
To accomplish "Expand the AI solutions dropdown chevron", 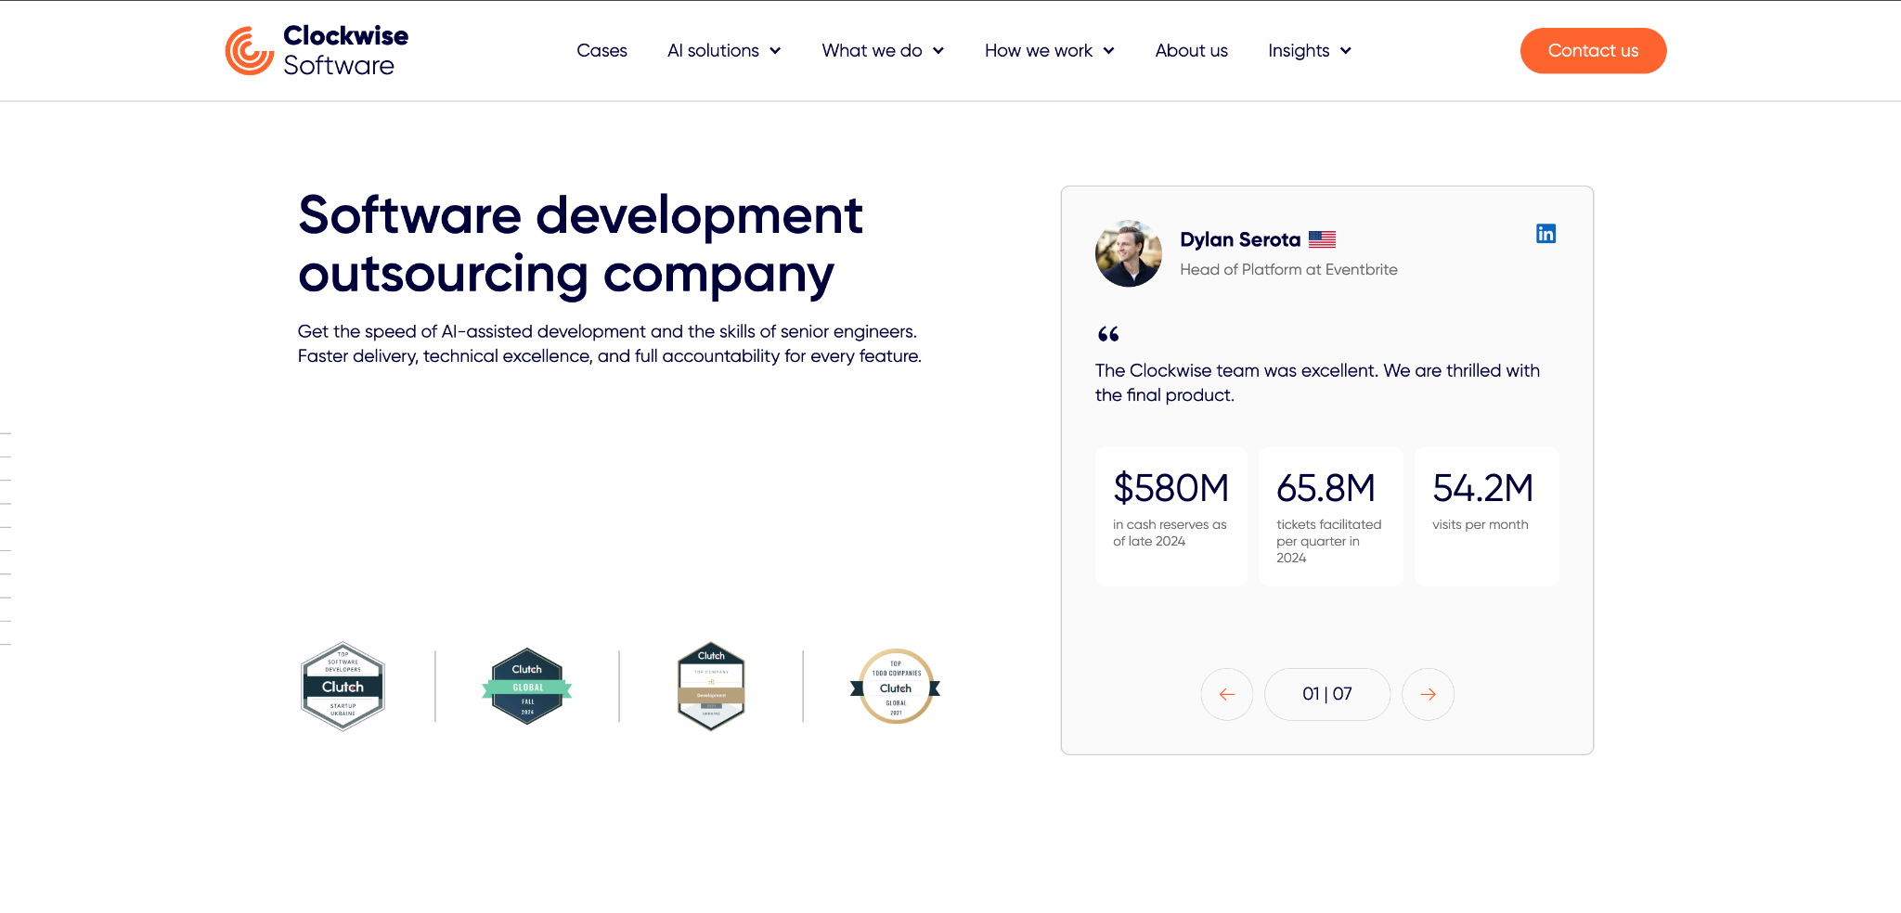I will [x=775, y=51].
